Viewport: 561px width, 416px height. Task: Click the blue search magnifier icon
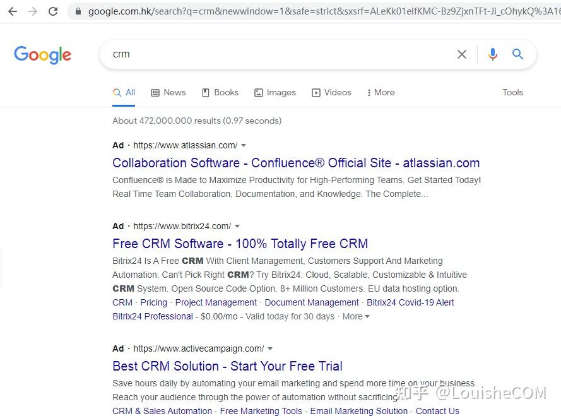[517, 54]
